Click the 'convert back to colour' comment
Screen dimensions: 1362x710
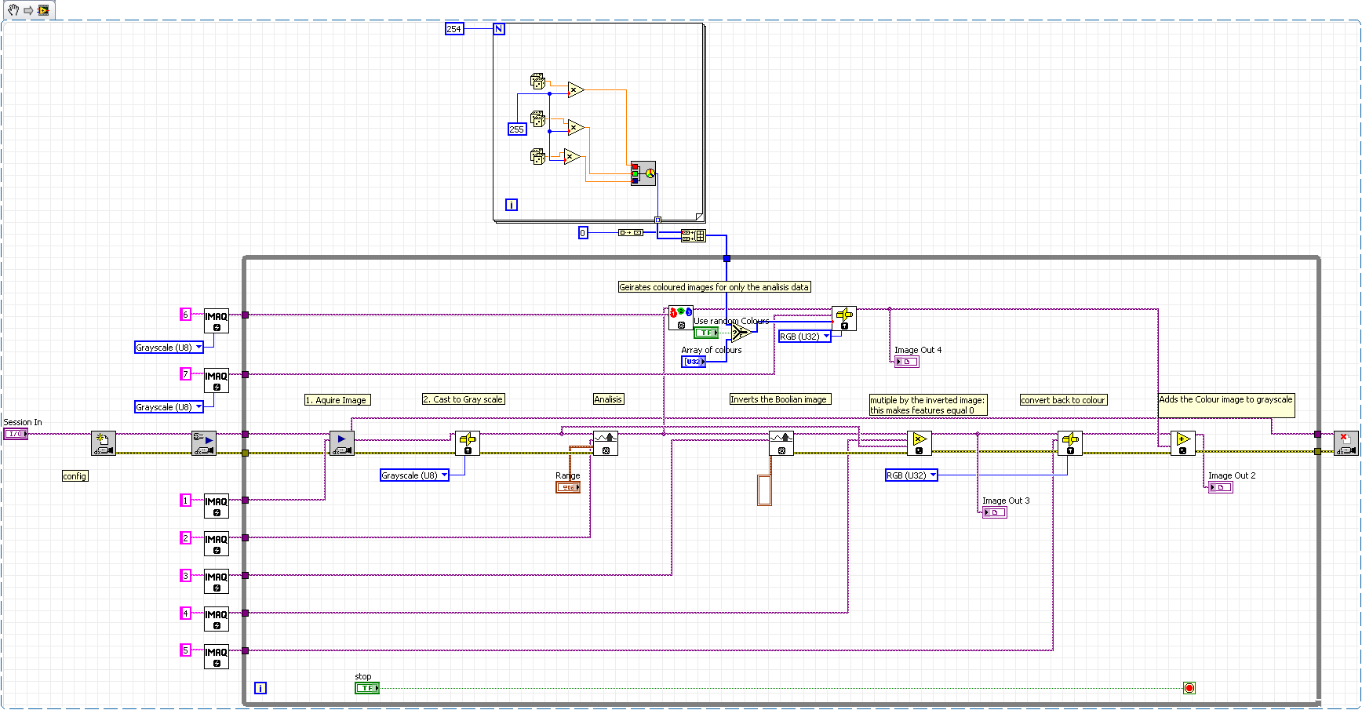click(x=1063, y=400)
